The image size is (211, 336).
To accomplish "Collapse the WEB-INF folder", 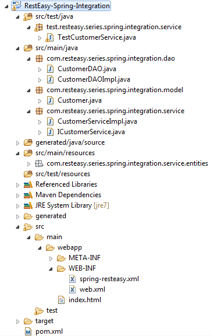I will [51, 269].
